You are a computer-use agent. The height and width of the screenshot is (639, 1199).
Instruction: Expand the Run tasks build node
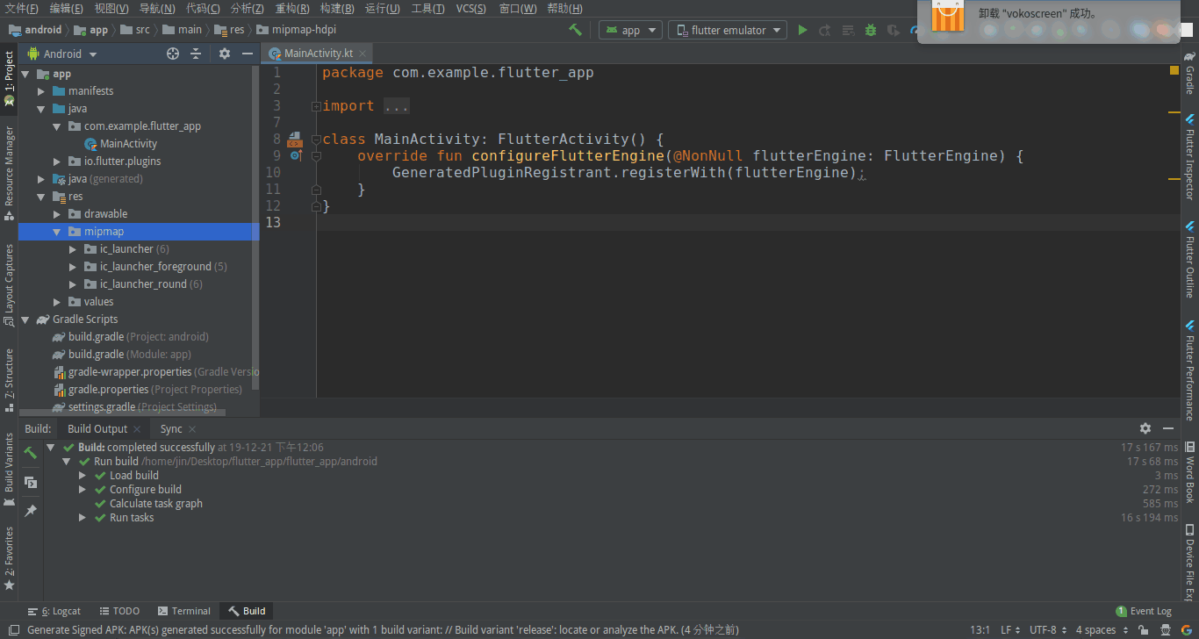pyautogui.click(x=83, y=518)
